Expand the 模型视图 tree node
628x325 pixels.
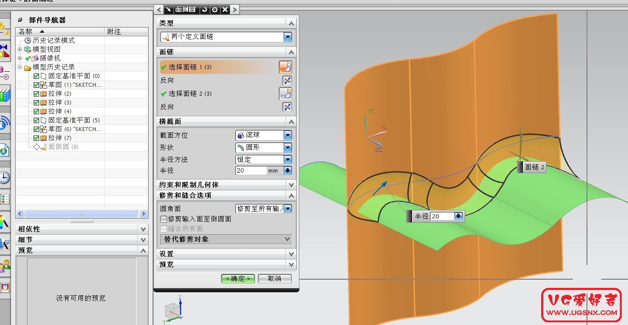point(20,49)
